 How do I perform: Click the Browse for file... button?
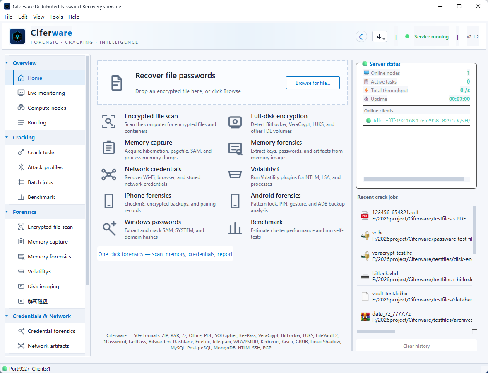(x=313, y=83)
